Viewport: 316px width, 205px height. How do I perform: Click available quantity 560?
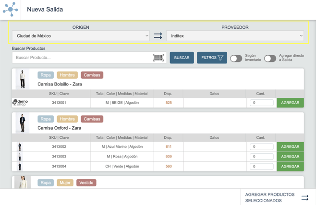click(169, 166)
